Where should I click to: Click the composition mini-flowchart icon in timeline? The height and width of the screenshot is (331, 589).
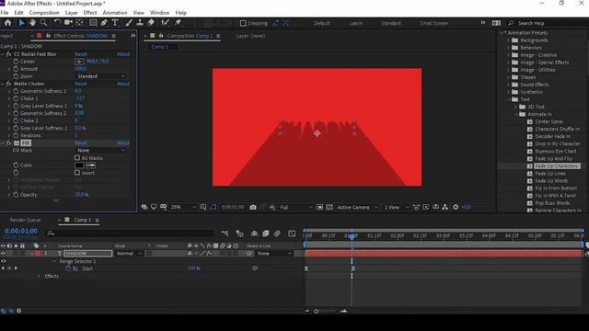[x=225, y=234]
